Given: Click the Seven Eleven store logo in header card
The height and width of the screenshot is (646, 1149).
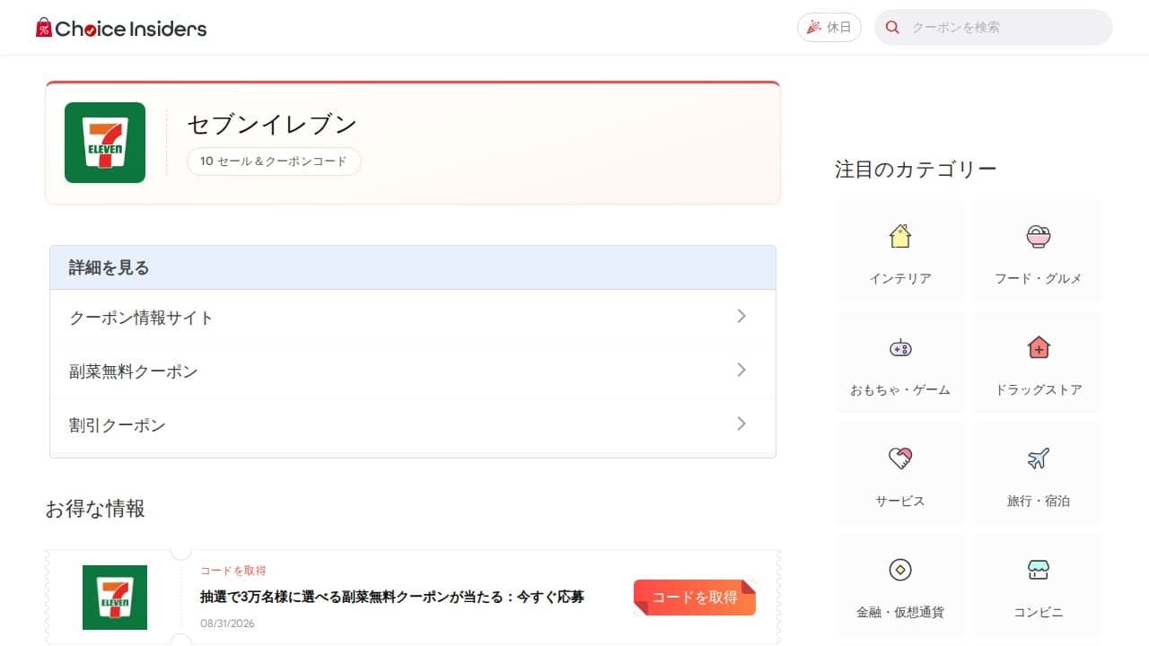Looking at the screenshot, I should (x=105, y=143).
